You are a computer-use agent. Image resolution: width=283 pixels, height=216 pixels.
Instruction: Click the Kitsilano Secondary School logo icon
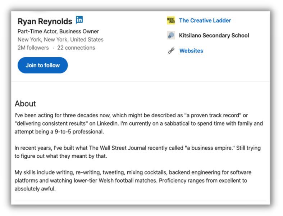(x=171, y=35)
